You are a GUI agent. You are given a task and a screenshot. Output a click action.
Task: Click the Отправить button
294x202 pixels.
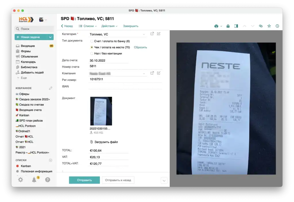(84, 180)
